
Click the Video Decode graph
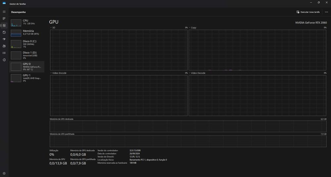click(258, 95)
